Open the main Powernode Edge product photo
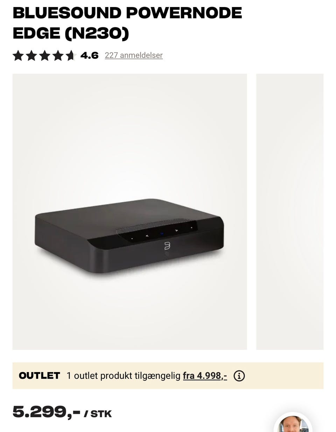 [x=129, y=211]
